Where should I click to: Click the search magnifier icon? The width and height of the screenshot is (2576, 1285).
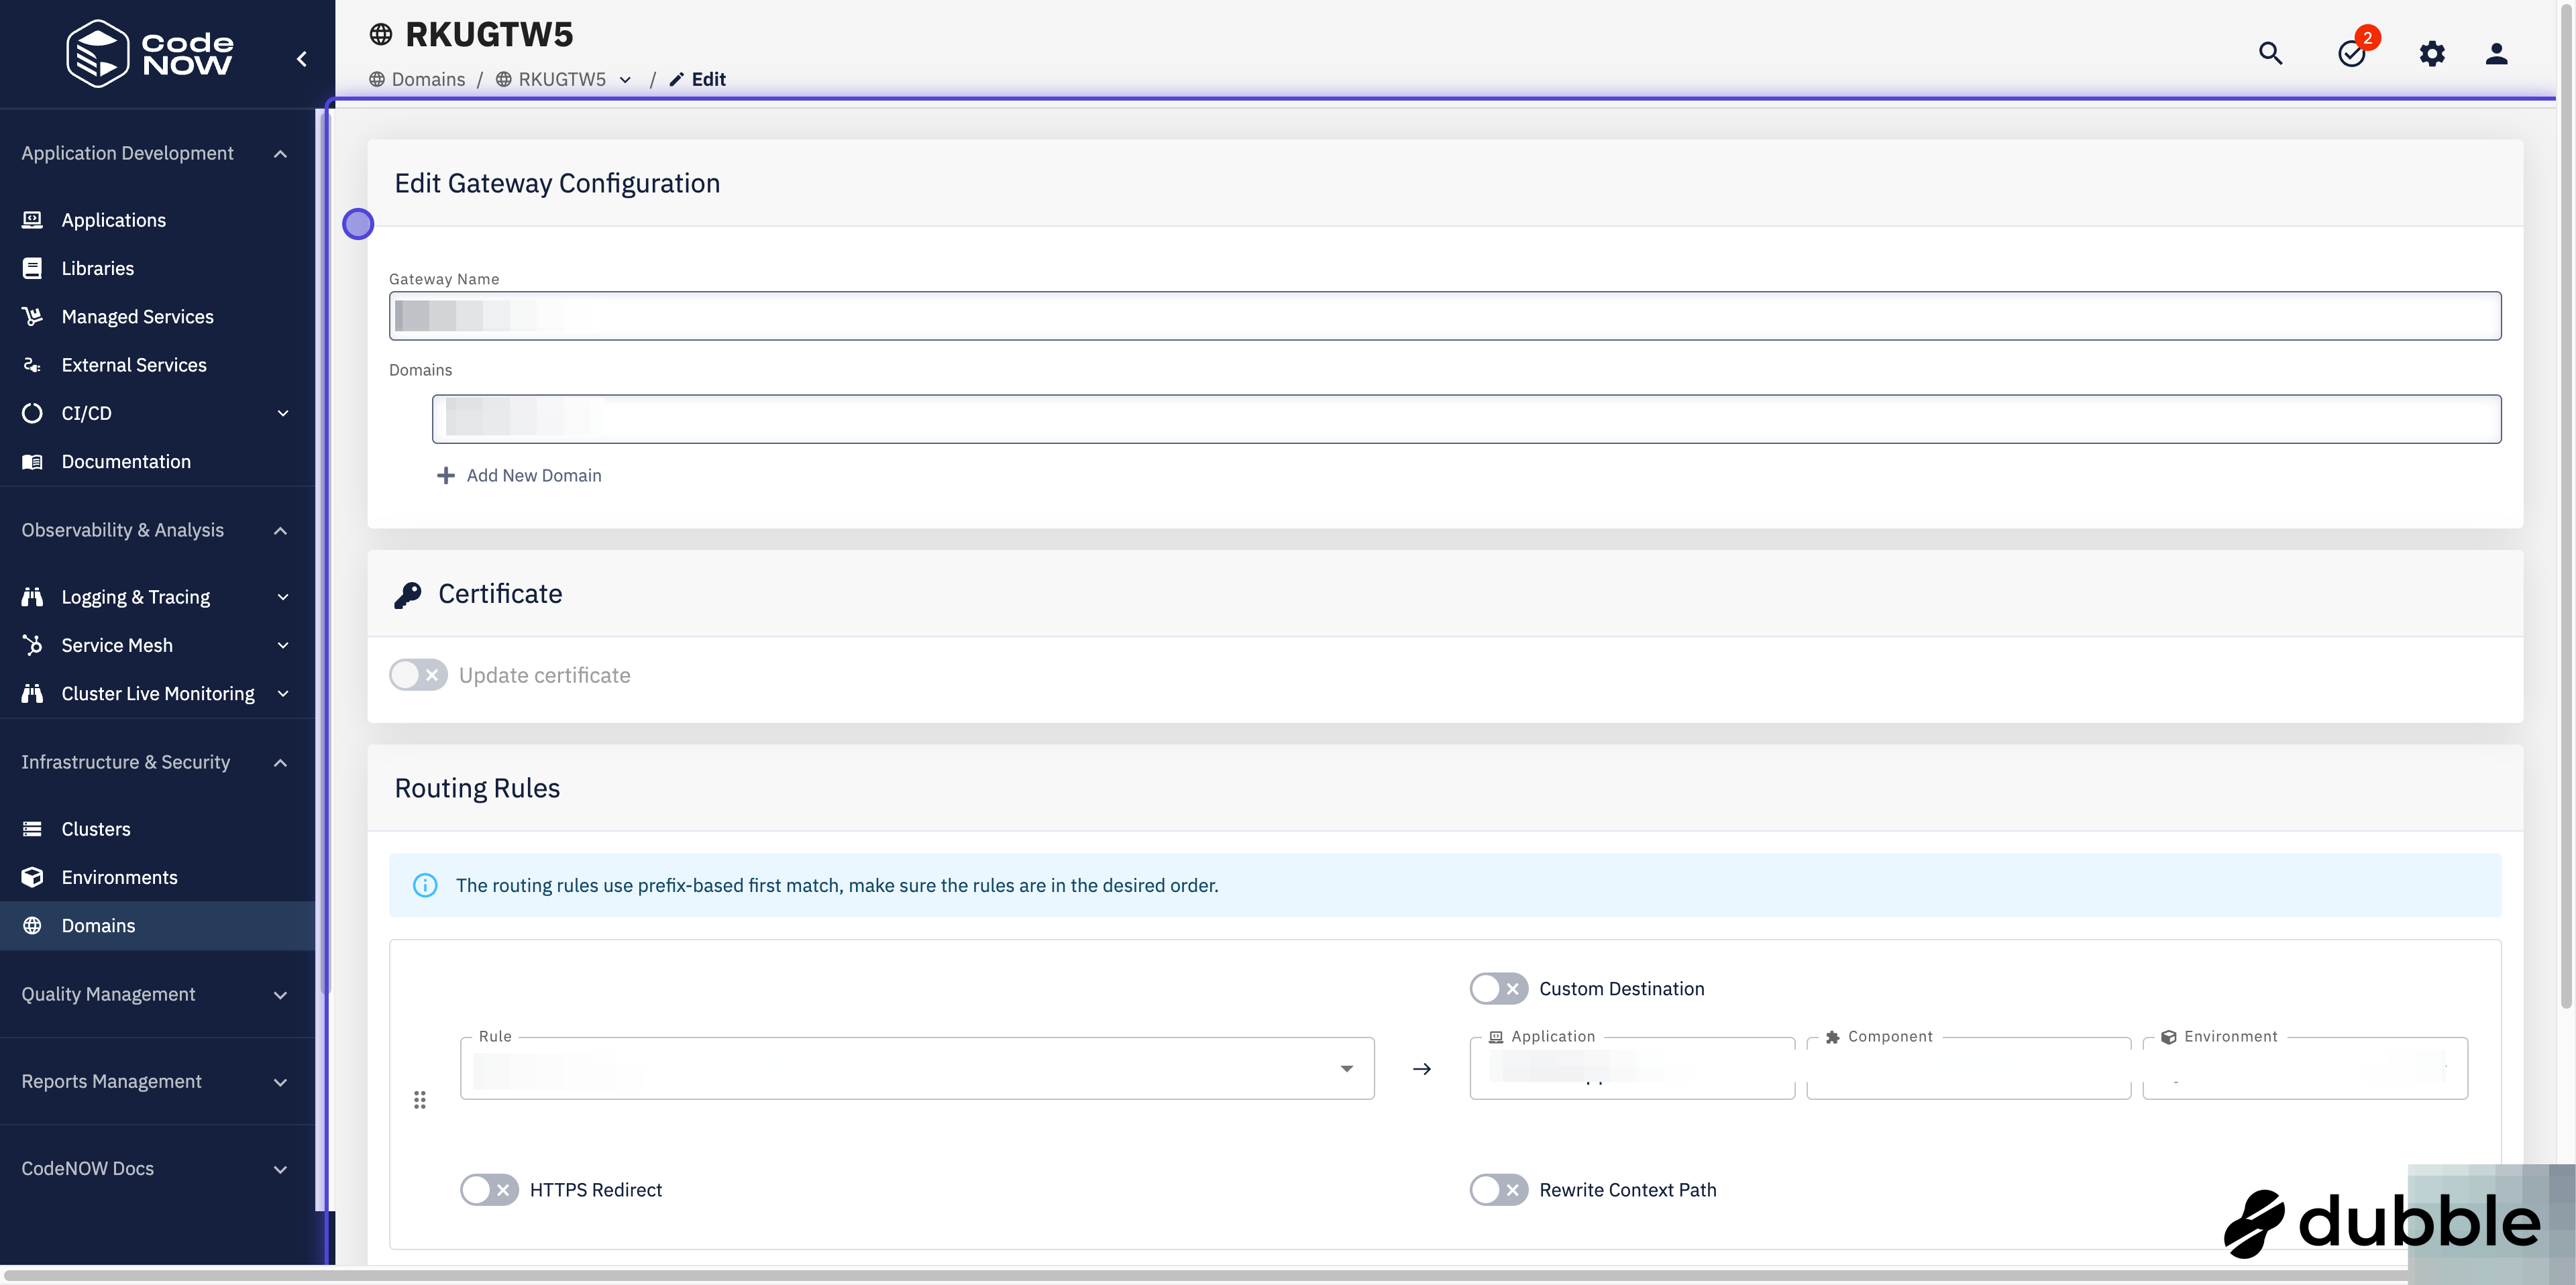(2270, 54)
